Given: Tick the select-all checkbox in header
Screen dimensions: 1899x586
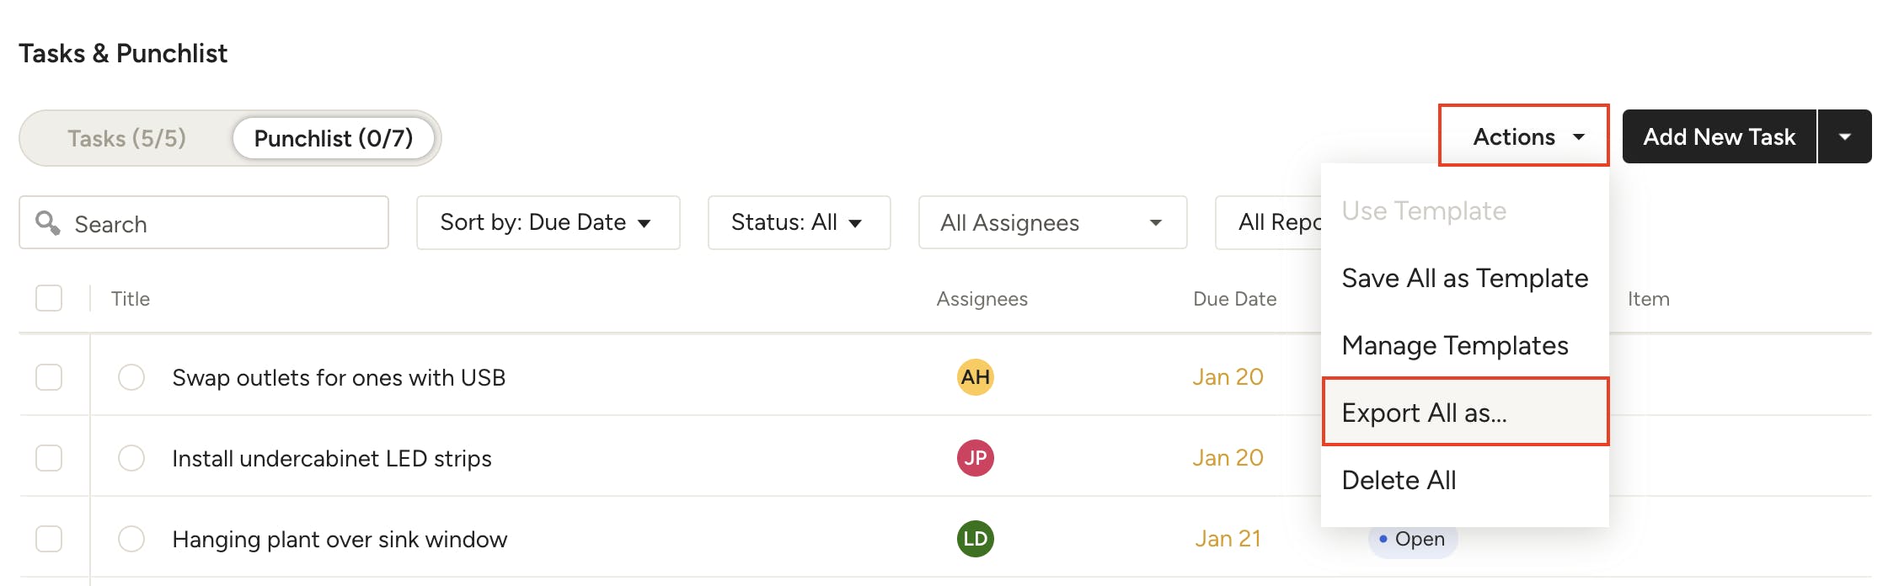Looking at the screenshot, I should coord(49,298).
